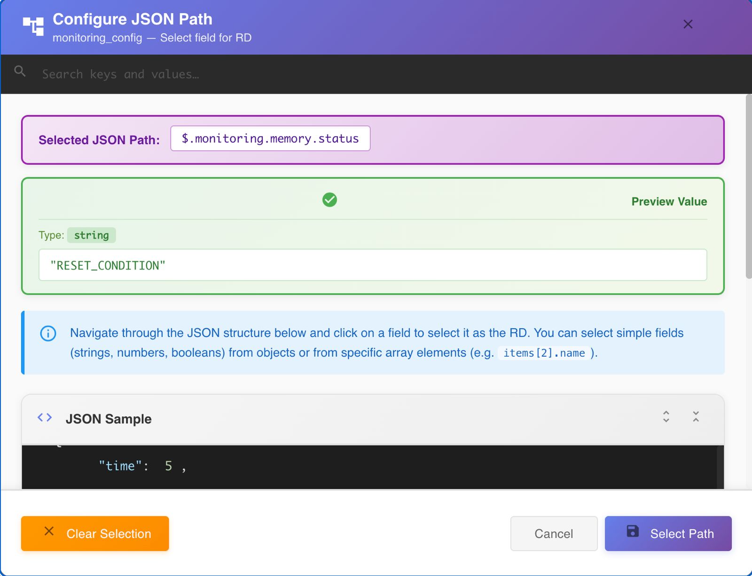This screenshot has width=752, height=576.
Task: Click the JSON tree header icon
Action: click(x=33, y=26)
